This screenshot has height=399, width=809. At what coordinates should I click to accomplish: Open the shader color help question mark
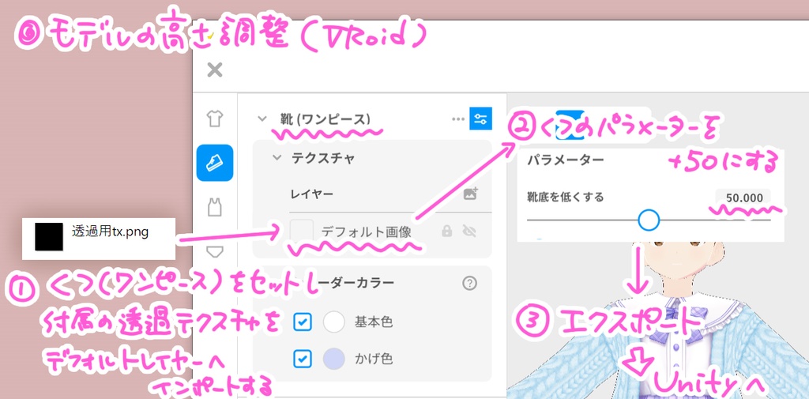[469, 284]
